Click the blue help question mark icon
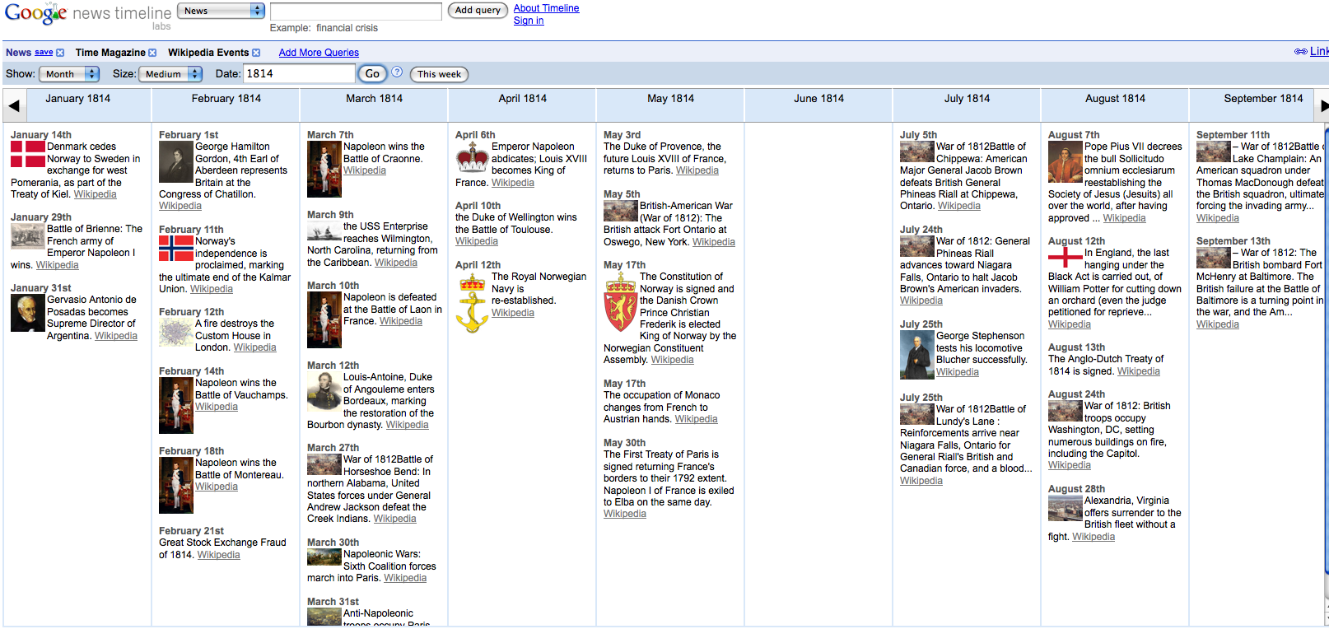 [x=397, y=72]
